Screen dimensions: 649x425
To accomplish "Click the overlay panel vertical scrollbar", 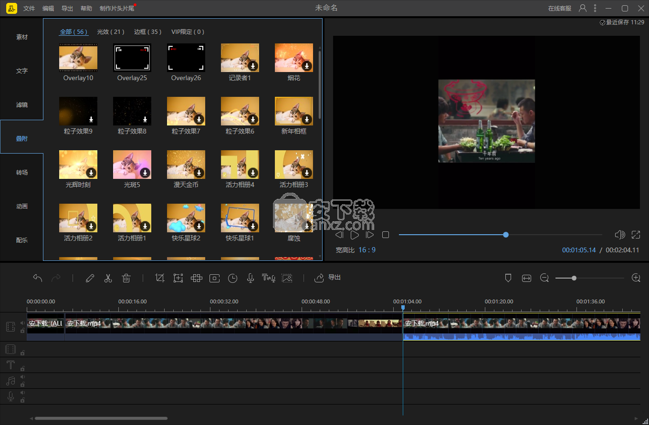I will tap(319, 84).
